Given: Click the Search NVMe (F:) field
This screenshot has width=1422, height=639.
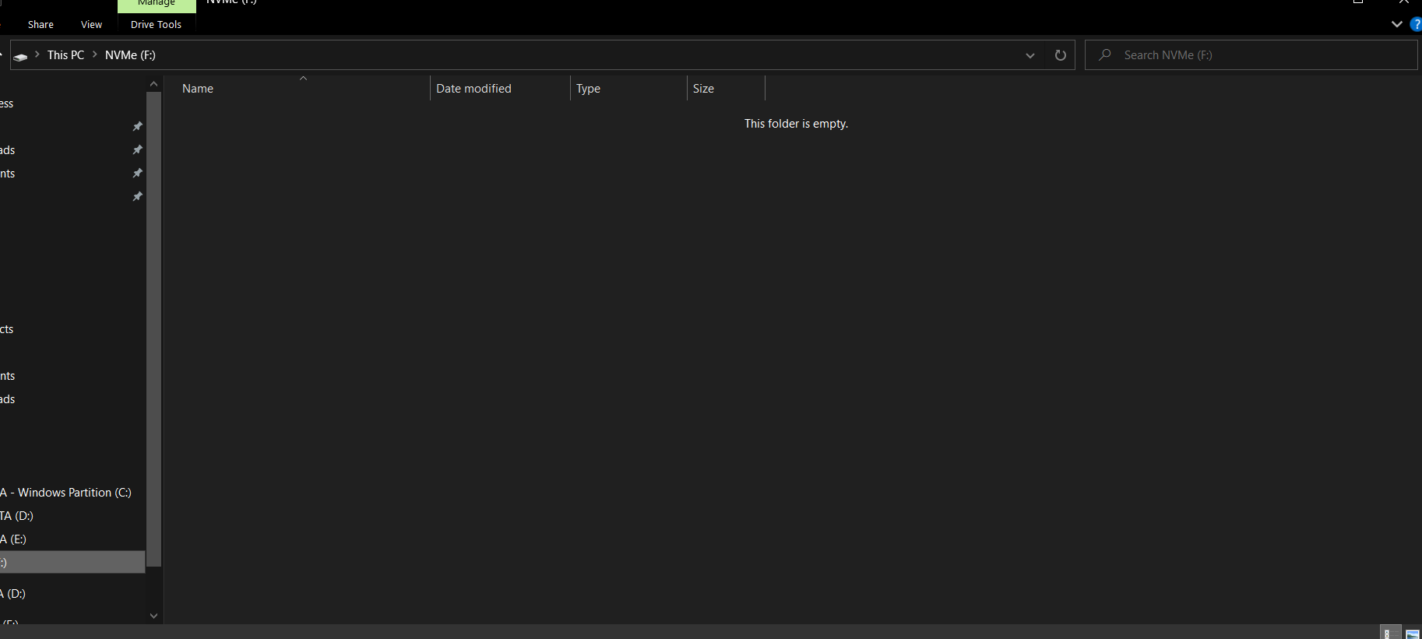Looking at the screenshot, I should coord(1251,55).
